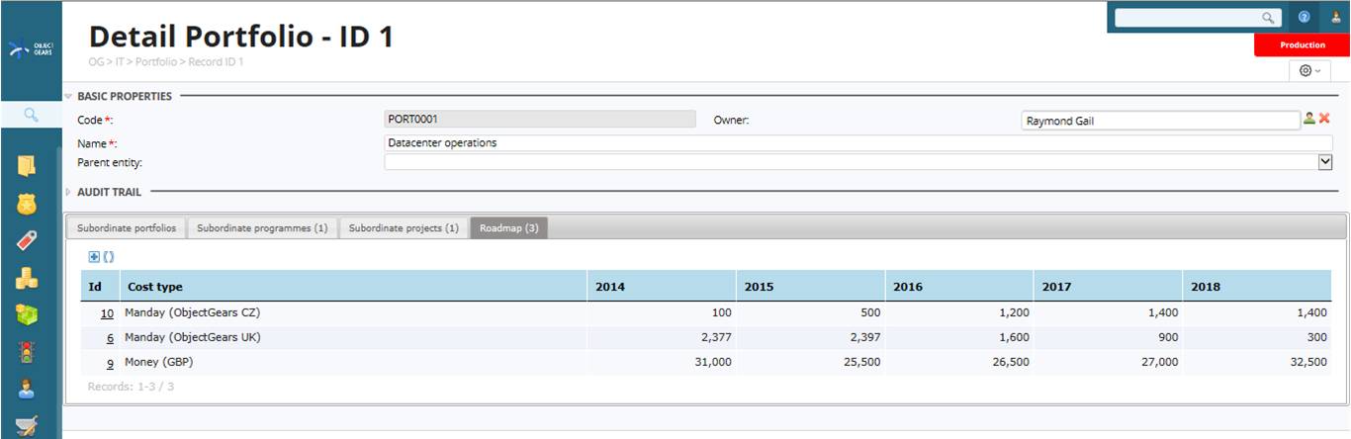This screenshot has height=439, width=1351.
Task: Switch to Subordinate programmes (1) tab
Action: click(262, 228)
